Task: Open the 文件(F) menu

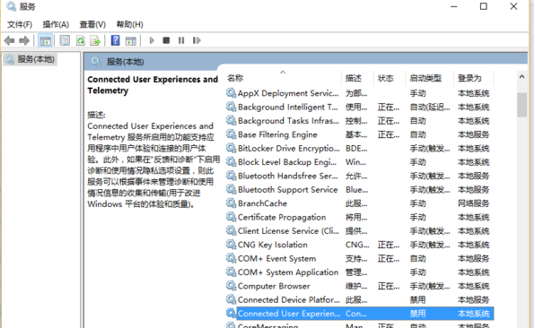Action: (20, 24)
